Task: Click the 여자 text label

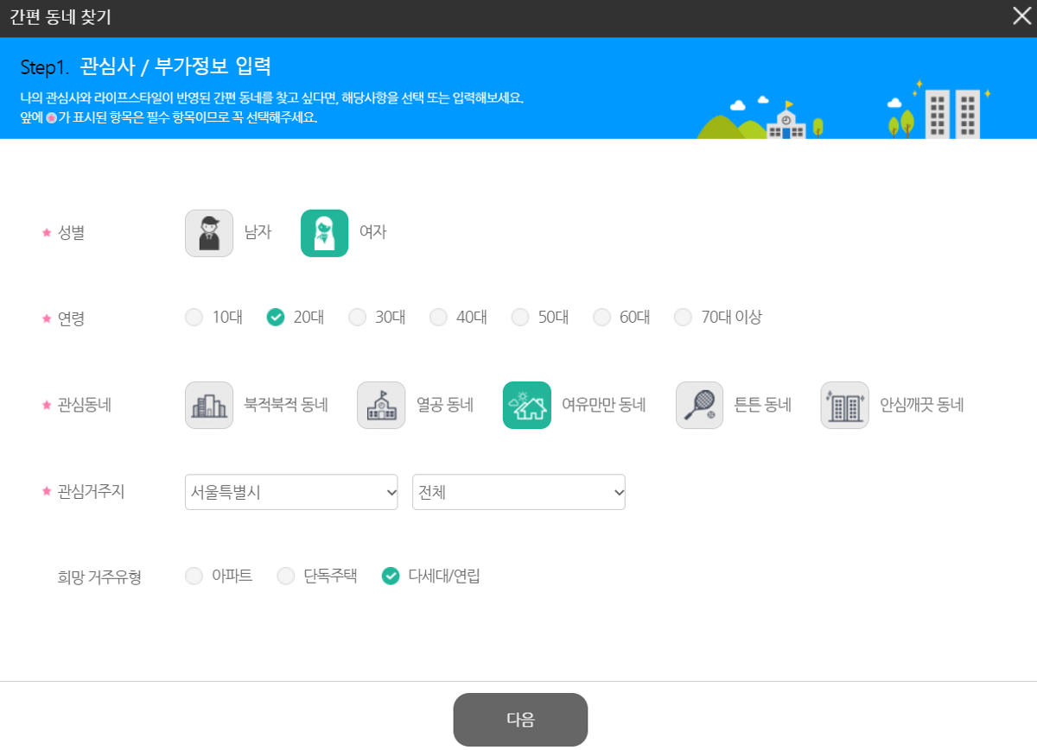Action: [373, 233]
